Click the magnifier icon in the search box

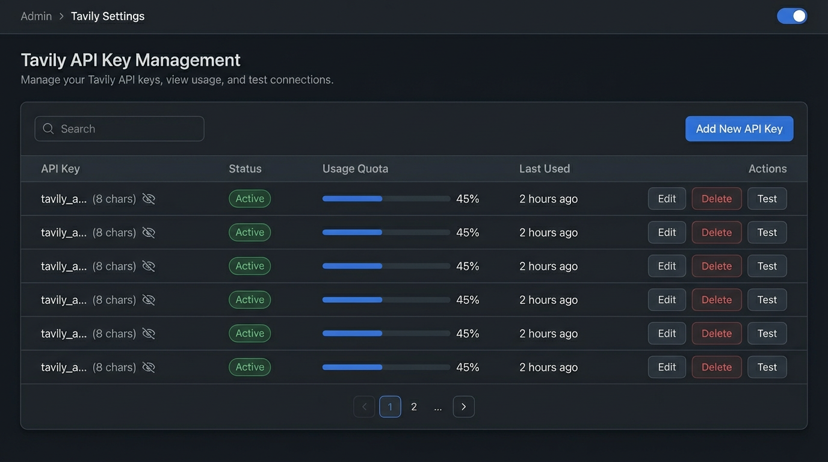[49, 129]
